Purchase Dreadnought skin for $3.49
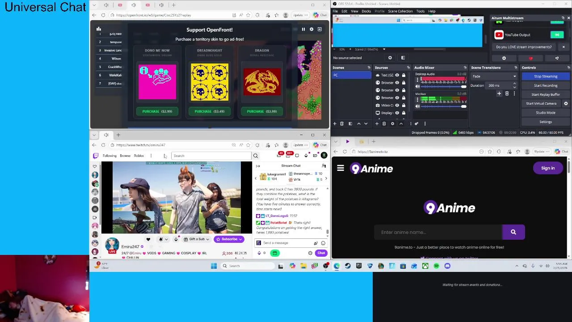 (210, 111)
